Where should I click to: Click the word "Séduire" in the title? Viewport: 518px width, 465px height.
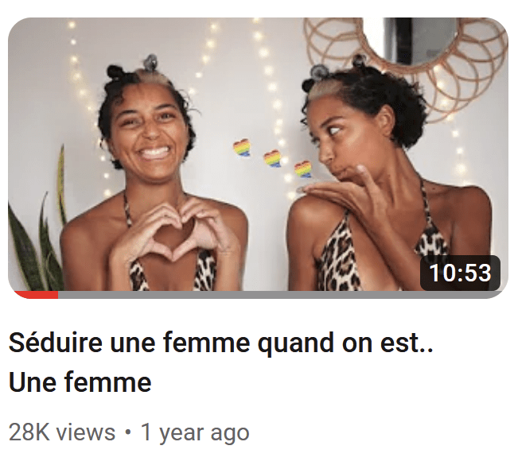point(56,343)
